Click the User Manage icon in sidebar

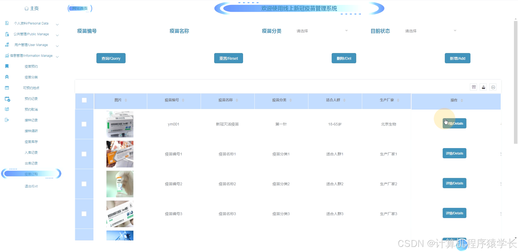click(7, 45)
